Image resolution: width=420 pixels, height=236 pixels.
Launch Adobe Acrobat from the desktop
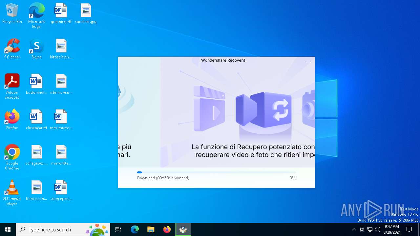coord(12,87)
